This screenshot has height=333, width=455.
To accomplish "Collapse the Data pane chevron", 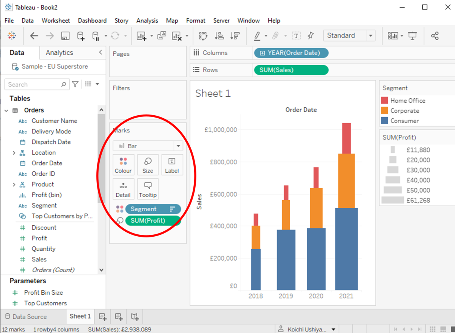I will click(100, 52).
